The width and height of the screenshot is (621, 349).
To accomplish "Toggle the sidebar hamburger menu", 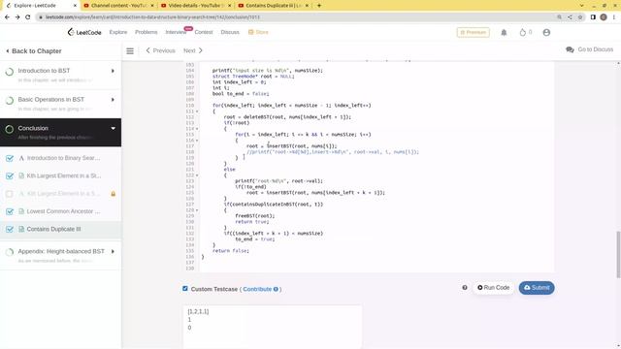I will (130, 50).
